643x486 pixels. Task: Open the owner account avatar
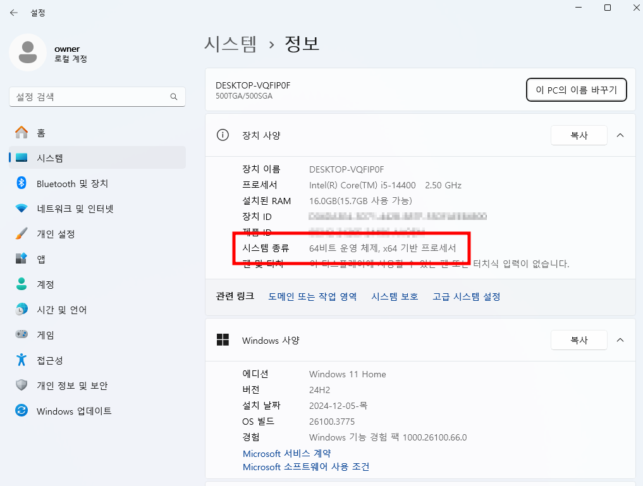pos(28,52)
